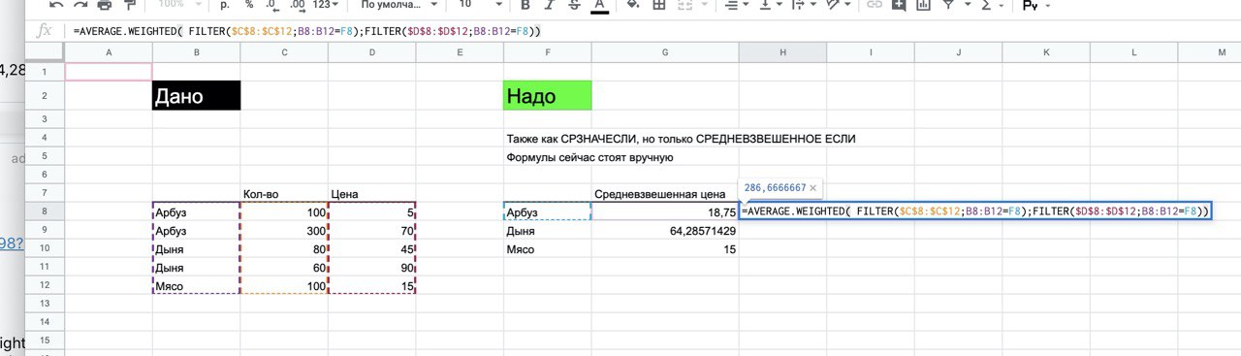Insert a comment
Viewport: 1241px width, 356px height.
click(899, 5)
